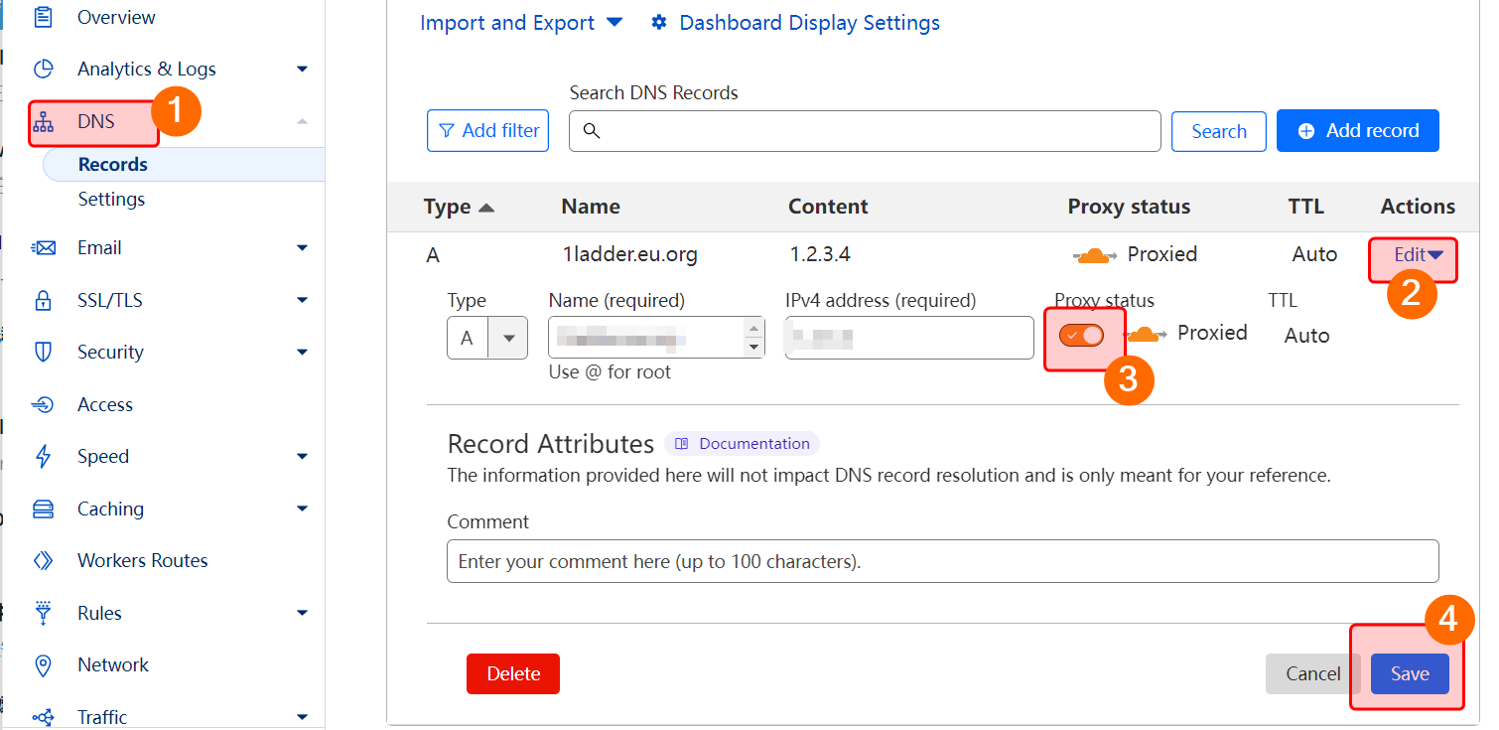Click the red Delete button
Image resolution: width=1499 pixels, height=730 pixels.
[513, 673]
